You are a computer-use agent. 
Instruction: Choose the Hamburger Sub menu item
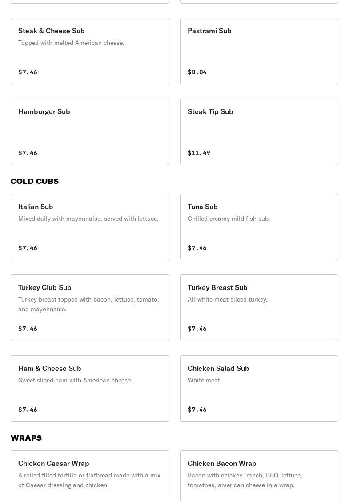(90, 132)
